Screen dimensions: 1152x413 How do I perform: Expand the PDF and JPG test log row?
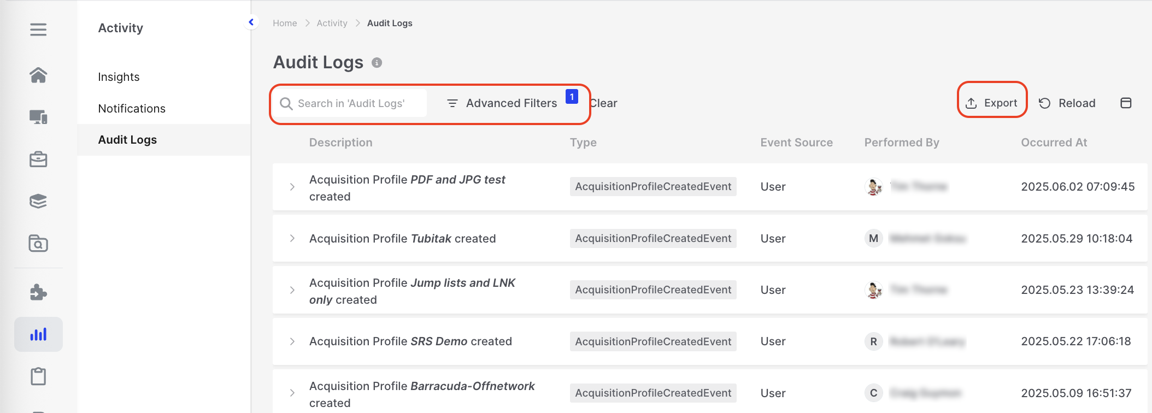pos(292,187)
